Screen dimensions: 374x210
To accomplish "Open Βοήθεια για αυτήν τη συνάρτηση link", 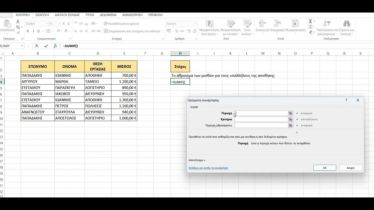I will point(208,168).
